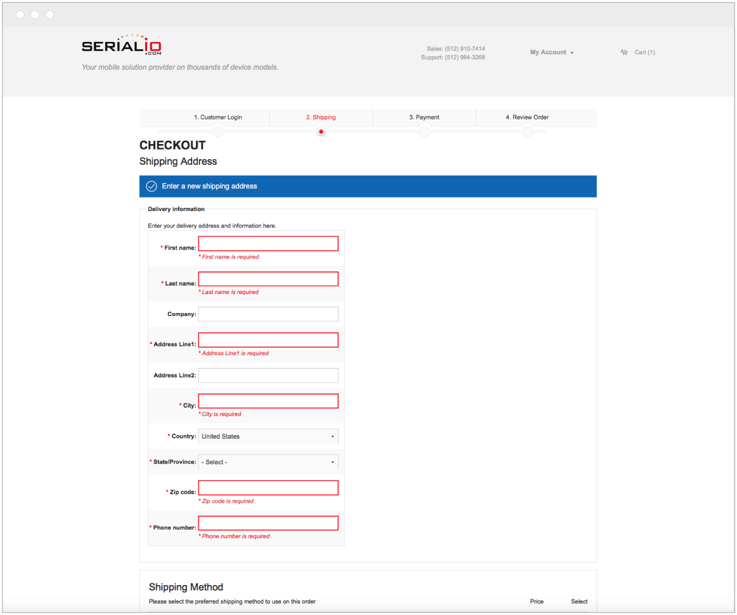The image size is (737, 615).
Task: Click the Sales phone number (512) 910-7414
Action: (x=465, y=49)
